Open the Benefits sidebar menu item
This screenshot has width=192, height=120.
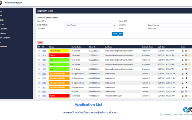tap(3, 29)
